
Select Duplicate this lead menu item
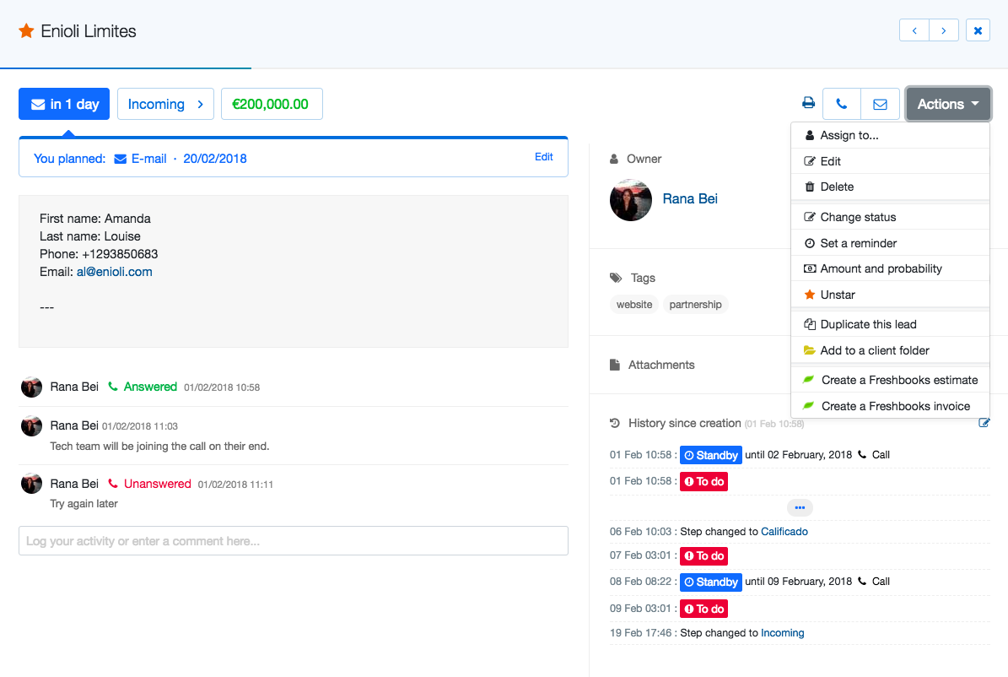click(x=867, y=324)
